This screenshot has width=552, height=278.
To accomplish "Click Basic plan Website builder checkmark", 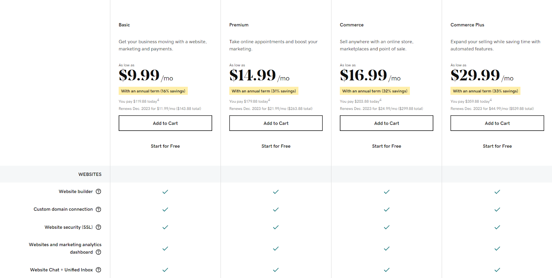I will pyautogui.click(x=165, y=192).
